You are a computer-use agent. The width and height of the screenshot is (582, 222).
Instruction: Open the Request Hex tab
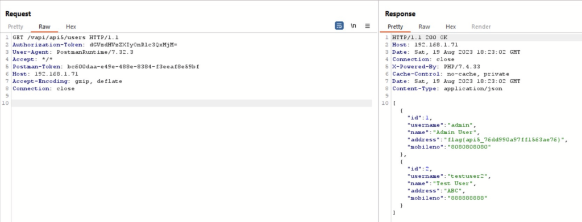(x=71, y=27)
